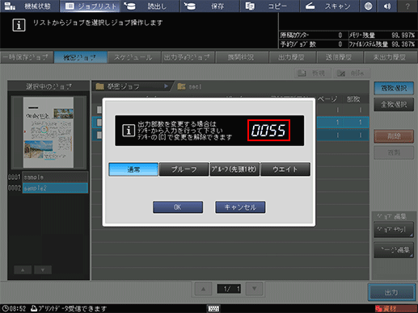
Task: Click the job preview thumbnail
Action: 49,132
